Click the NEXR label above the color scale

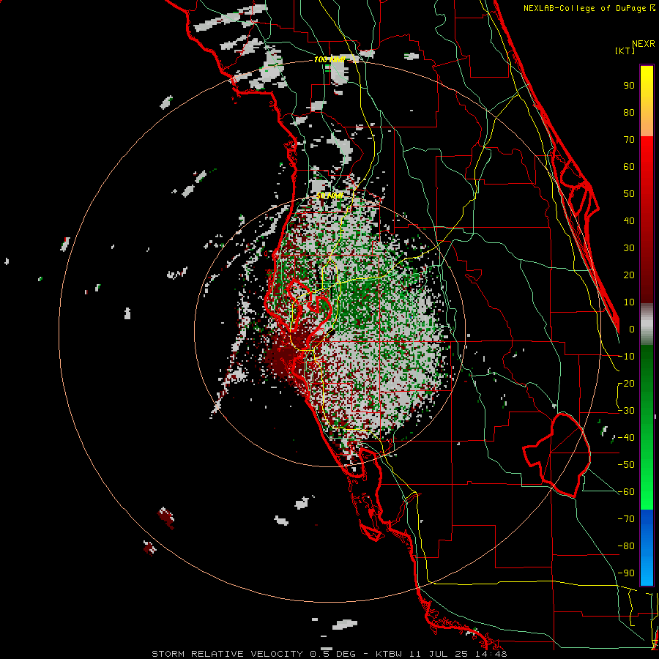(643, 44)
